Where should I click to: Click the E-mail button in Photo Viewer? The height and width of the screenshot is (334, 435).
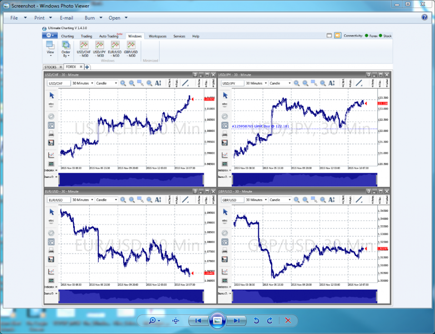(x=67, y=18)
